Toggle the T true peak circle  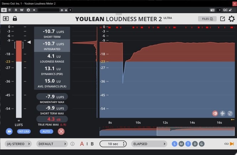coord(188,144)
